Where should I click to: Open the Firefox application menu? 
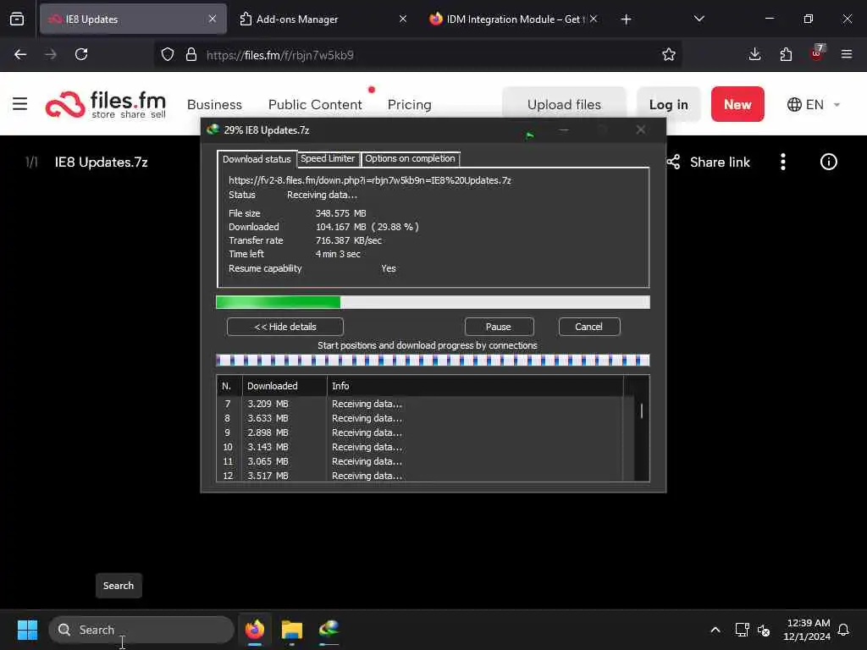(847, 54)
